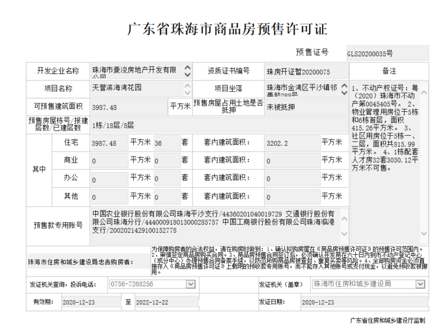Click the 开发企业名称 developer name text box
This screenshot has height=331, width=444.
coord(137,71)
